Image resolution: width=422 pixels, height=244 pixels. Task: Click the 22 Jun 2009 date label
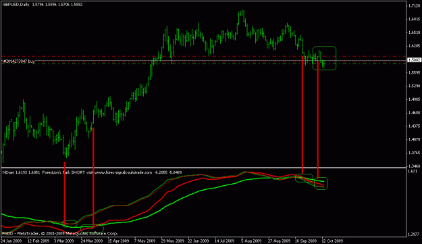pyautogui.click(x=199, y=241)
